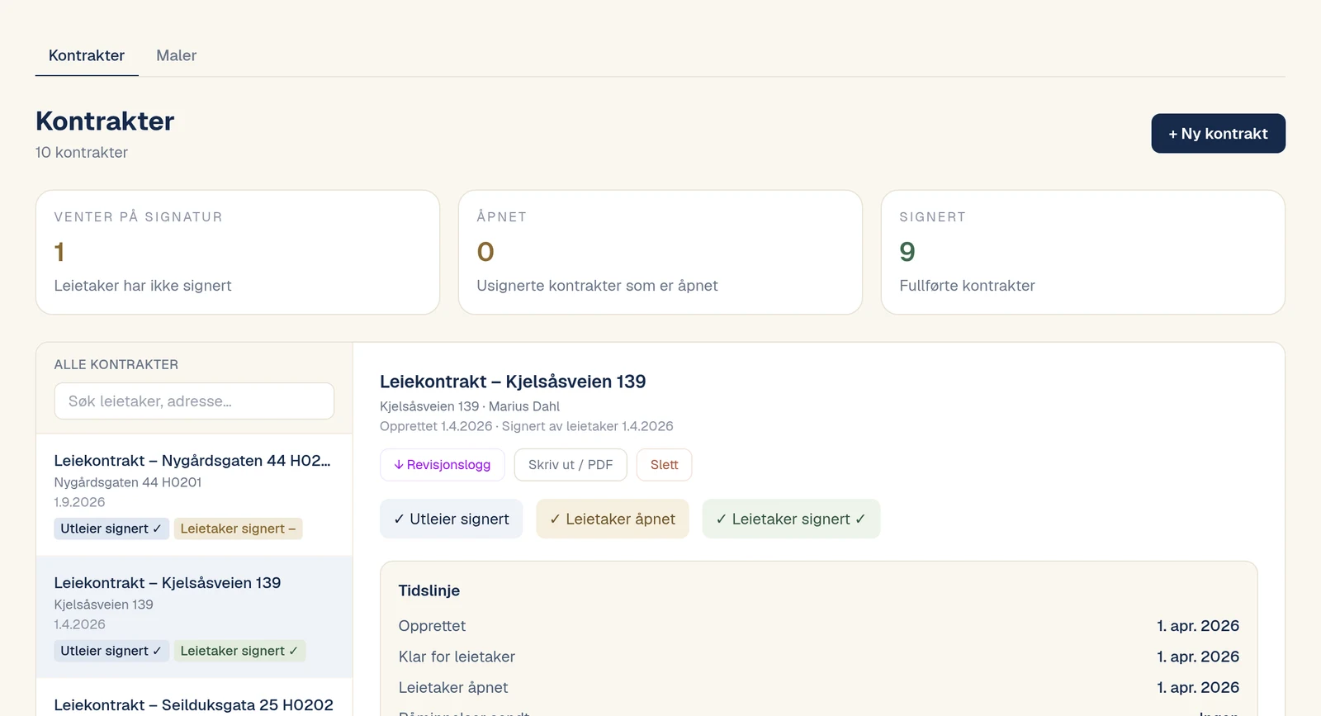Click Leietaker signert badge under Kjelsåsveien 139 list item
1321x716 pixels.
239,651
